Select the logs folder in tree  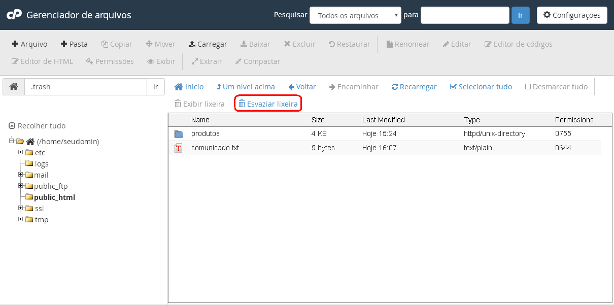coord(42,164)
